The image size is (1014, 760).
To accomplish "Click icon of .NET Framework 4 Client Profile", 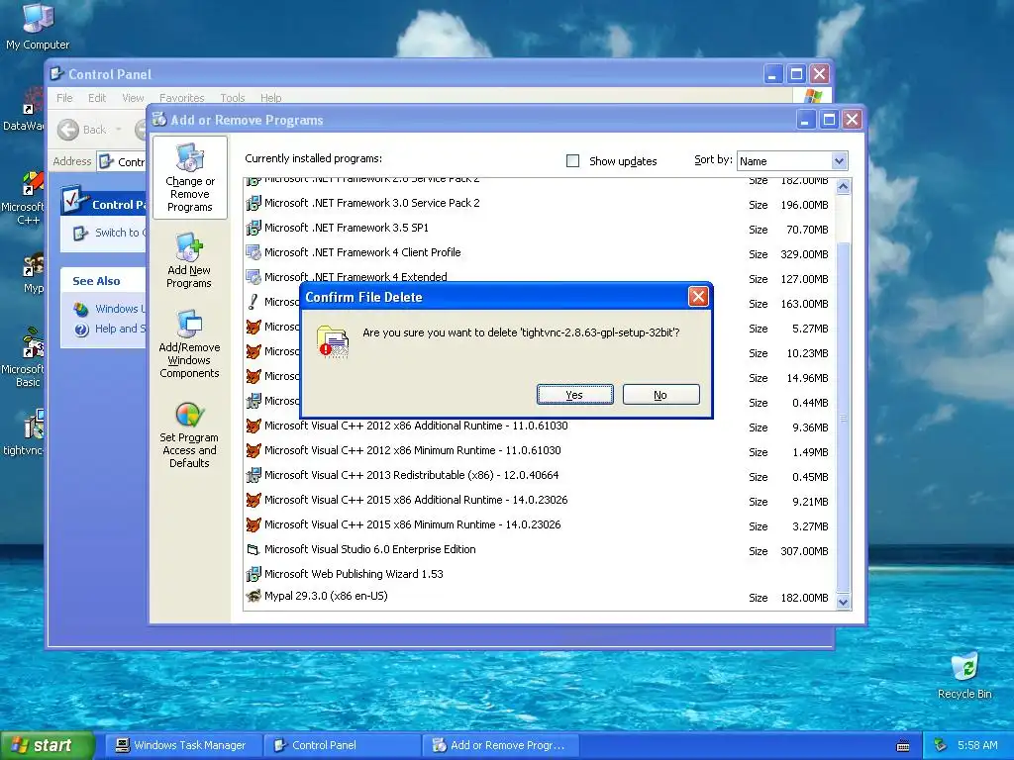I will click(x=253, y=252).
